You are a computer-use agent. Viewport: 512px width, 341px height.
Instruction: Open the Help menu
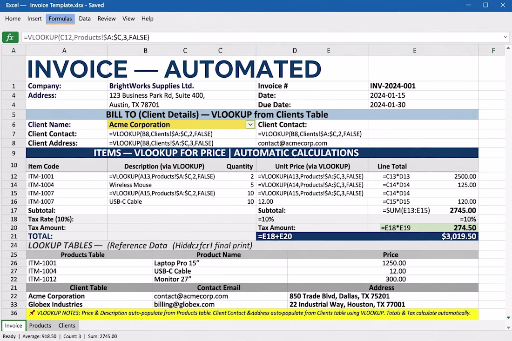coord(147,19)
